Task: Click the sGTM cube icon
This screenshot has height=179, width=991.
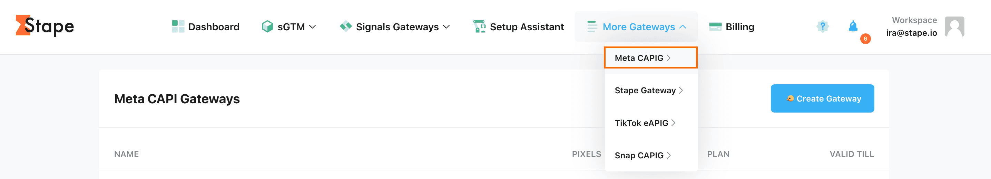Action: (x=267, y=27)
